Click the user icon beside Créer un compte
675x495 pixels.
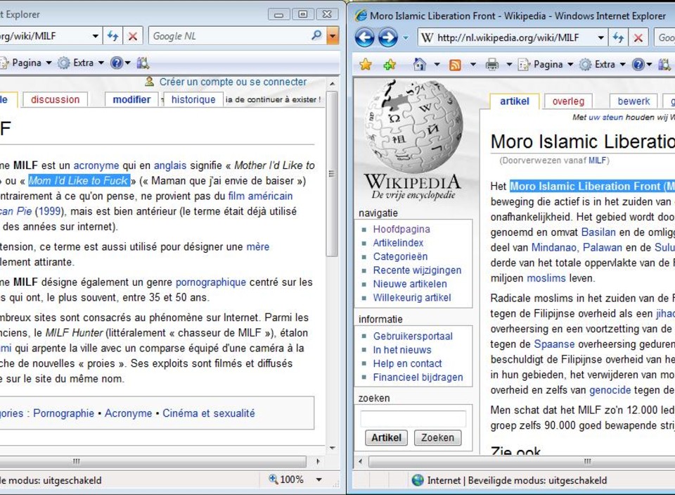[x=149, y=82]
